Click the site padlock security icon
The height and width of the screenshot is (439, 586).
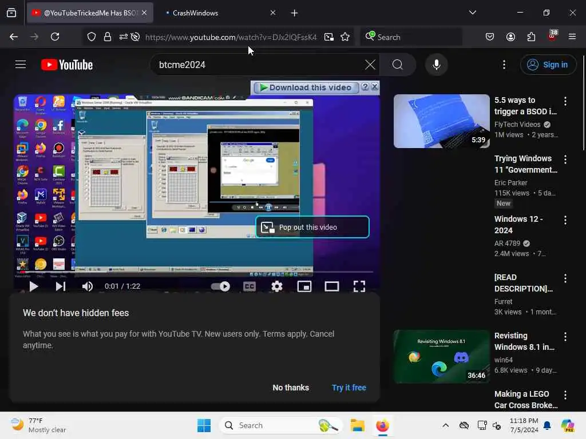point(108,37)
